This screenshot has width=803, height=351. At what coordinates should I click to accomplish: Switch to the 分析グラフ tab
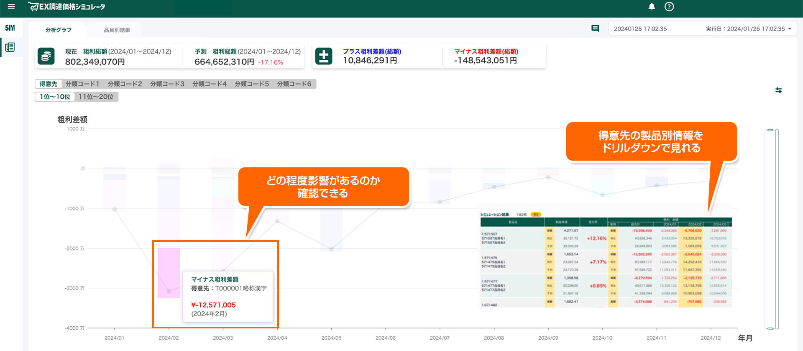tap(59, 30)
